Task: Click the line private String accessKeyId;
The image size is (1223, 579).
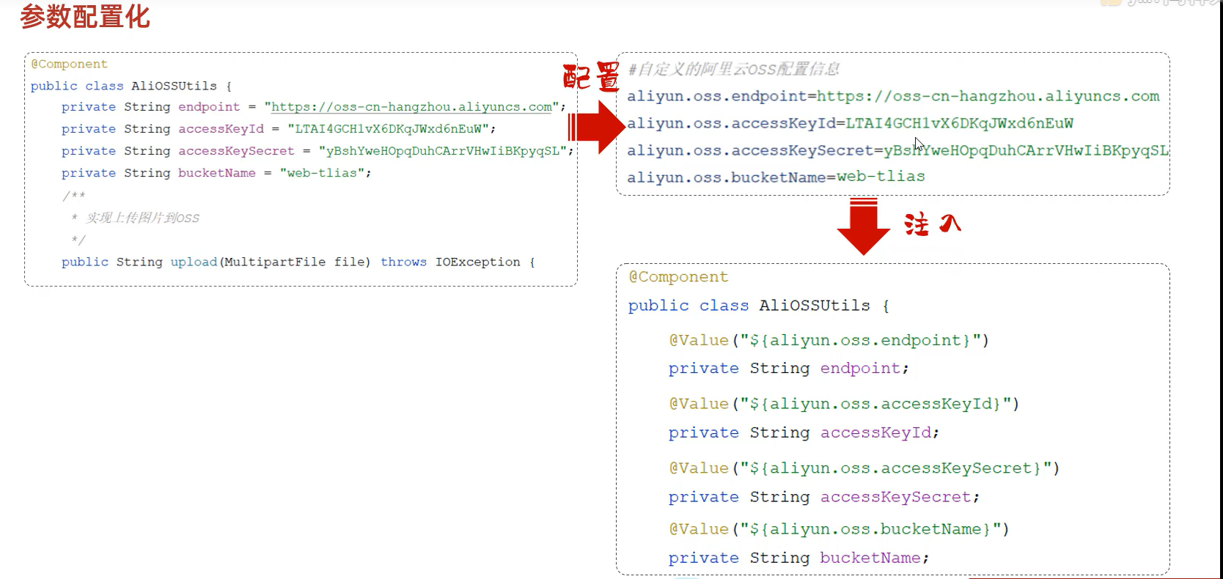Action: point(804,432)
